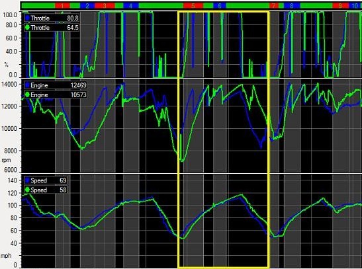This screenshot has width=362, height=269.
Task: Select red sector 5 in the track bar
Action: click(x=193, y=6)
